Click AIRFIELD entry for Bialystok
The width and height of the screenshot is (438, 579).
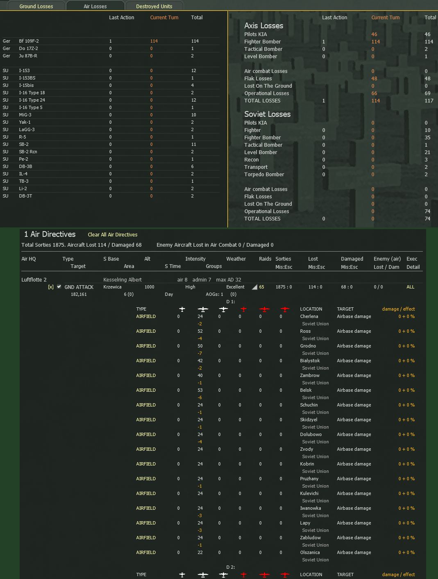(146, 361)
